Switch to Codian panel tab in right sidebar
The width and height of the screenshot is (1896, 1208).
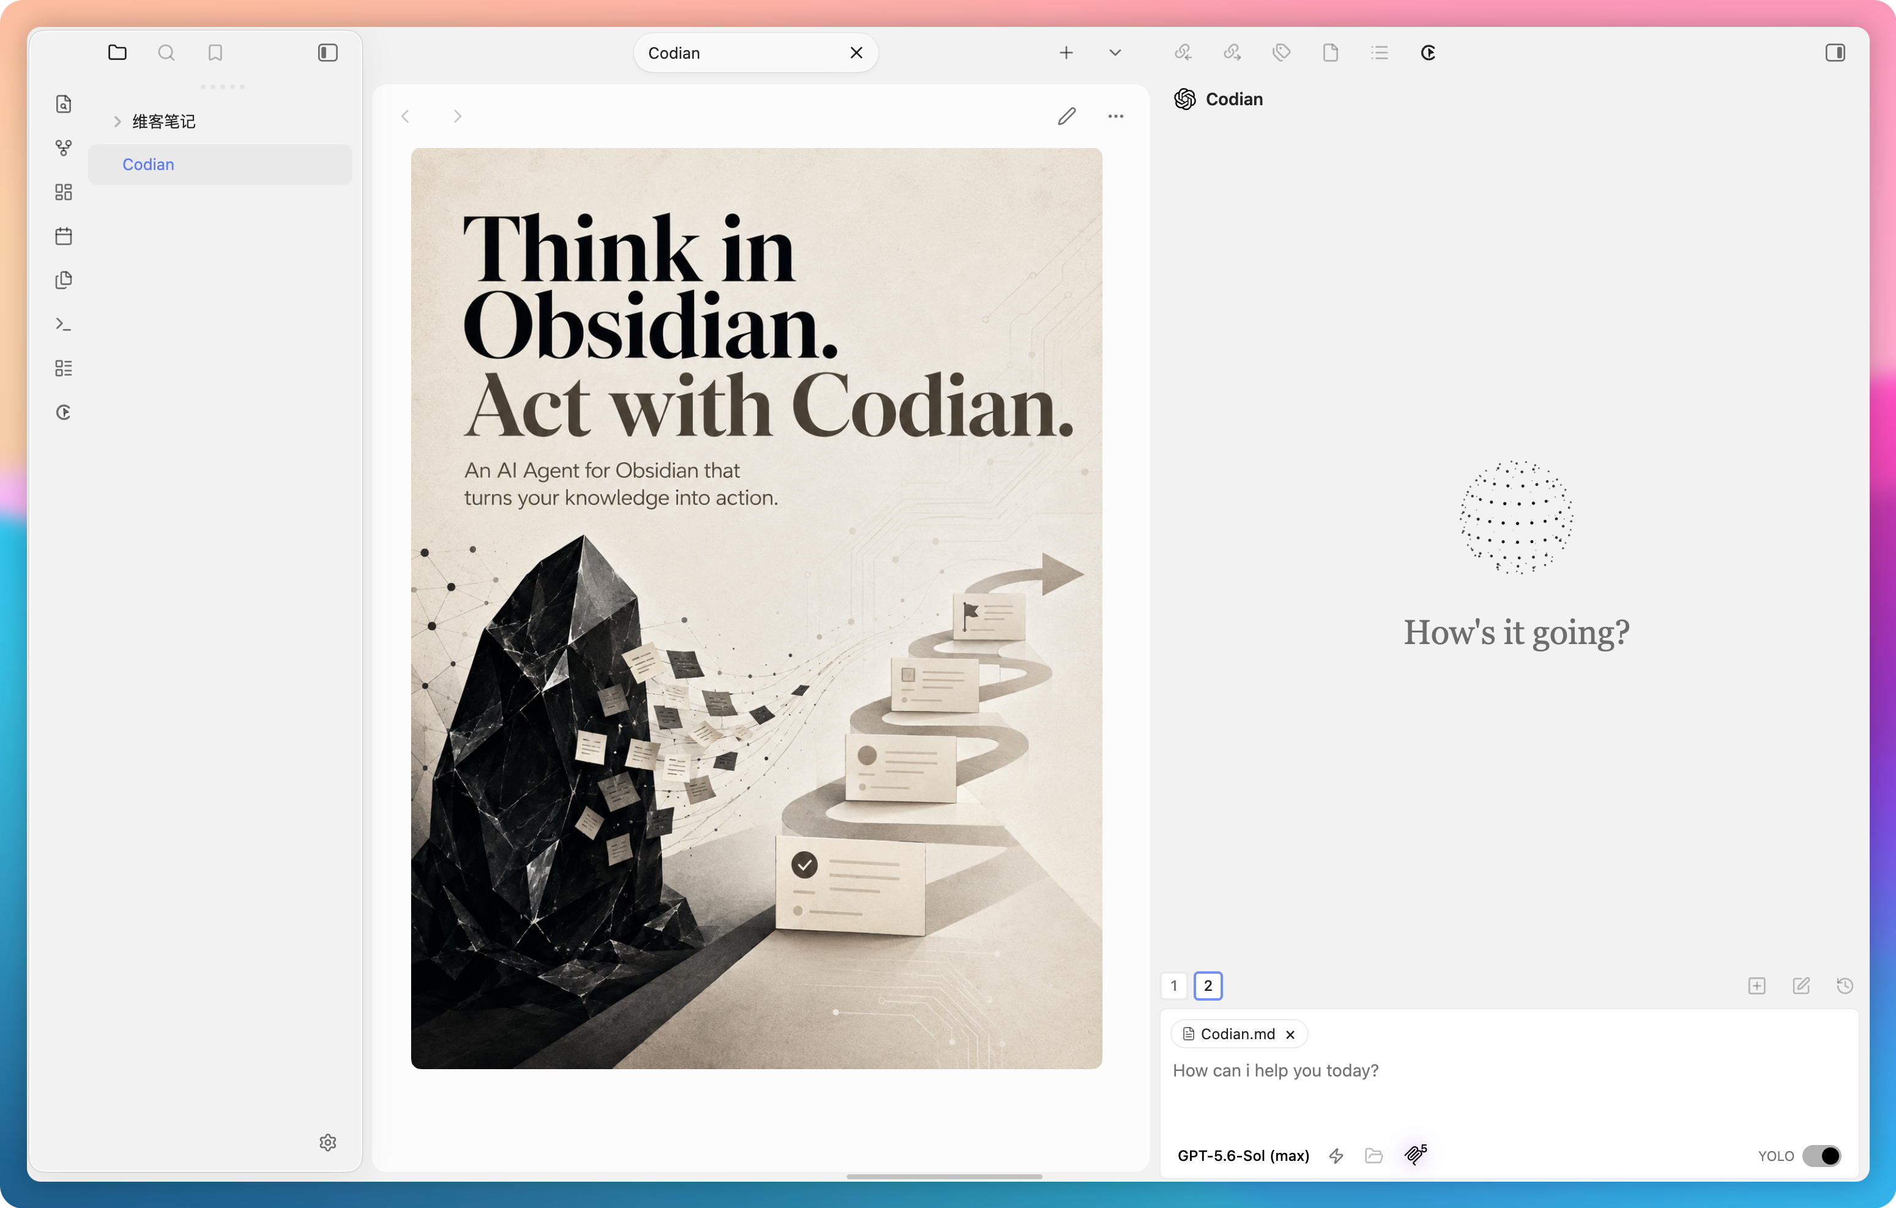click(x=1429, y=53)
